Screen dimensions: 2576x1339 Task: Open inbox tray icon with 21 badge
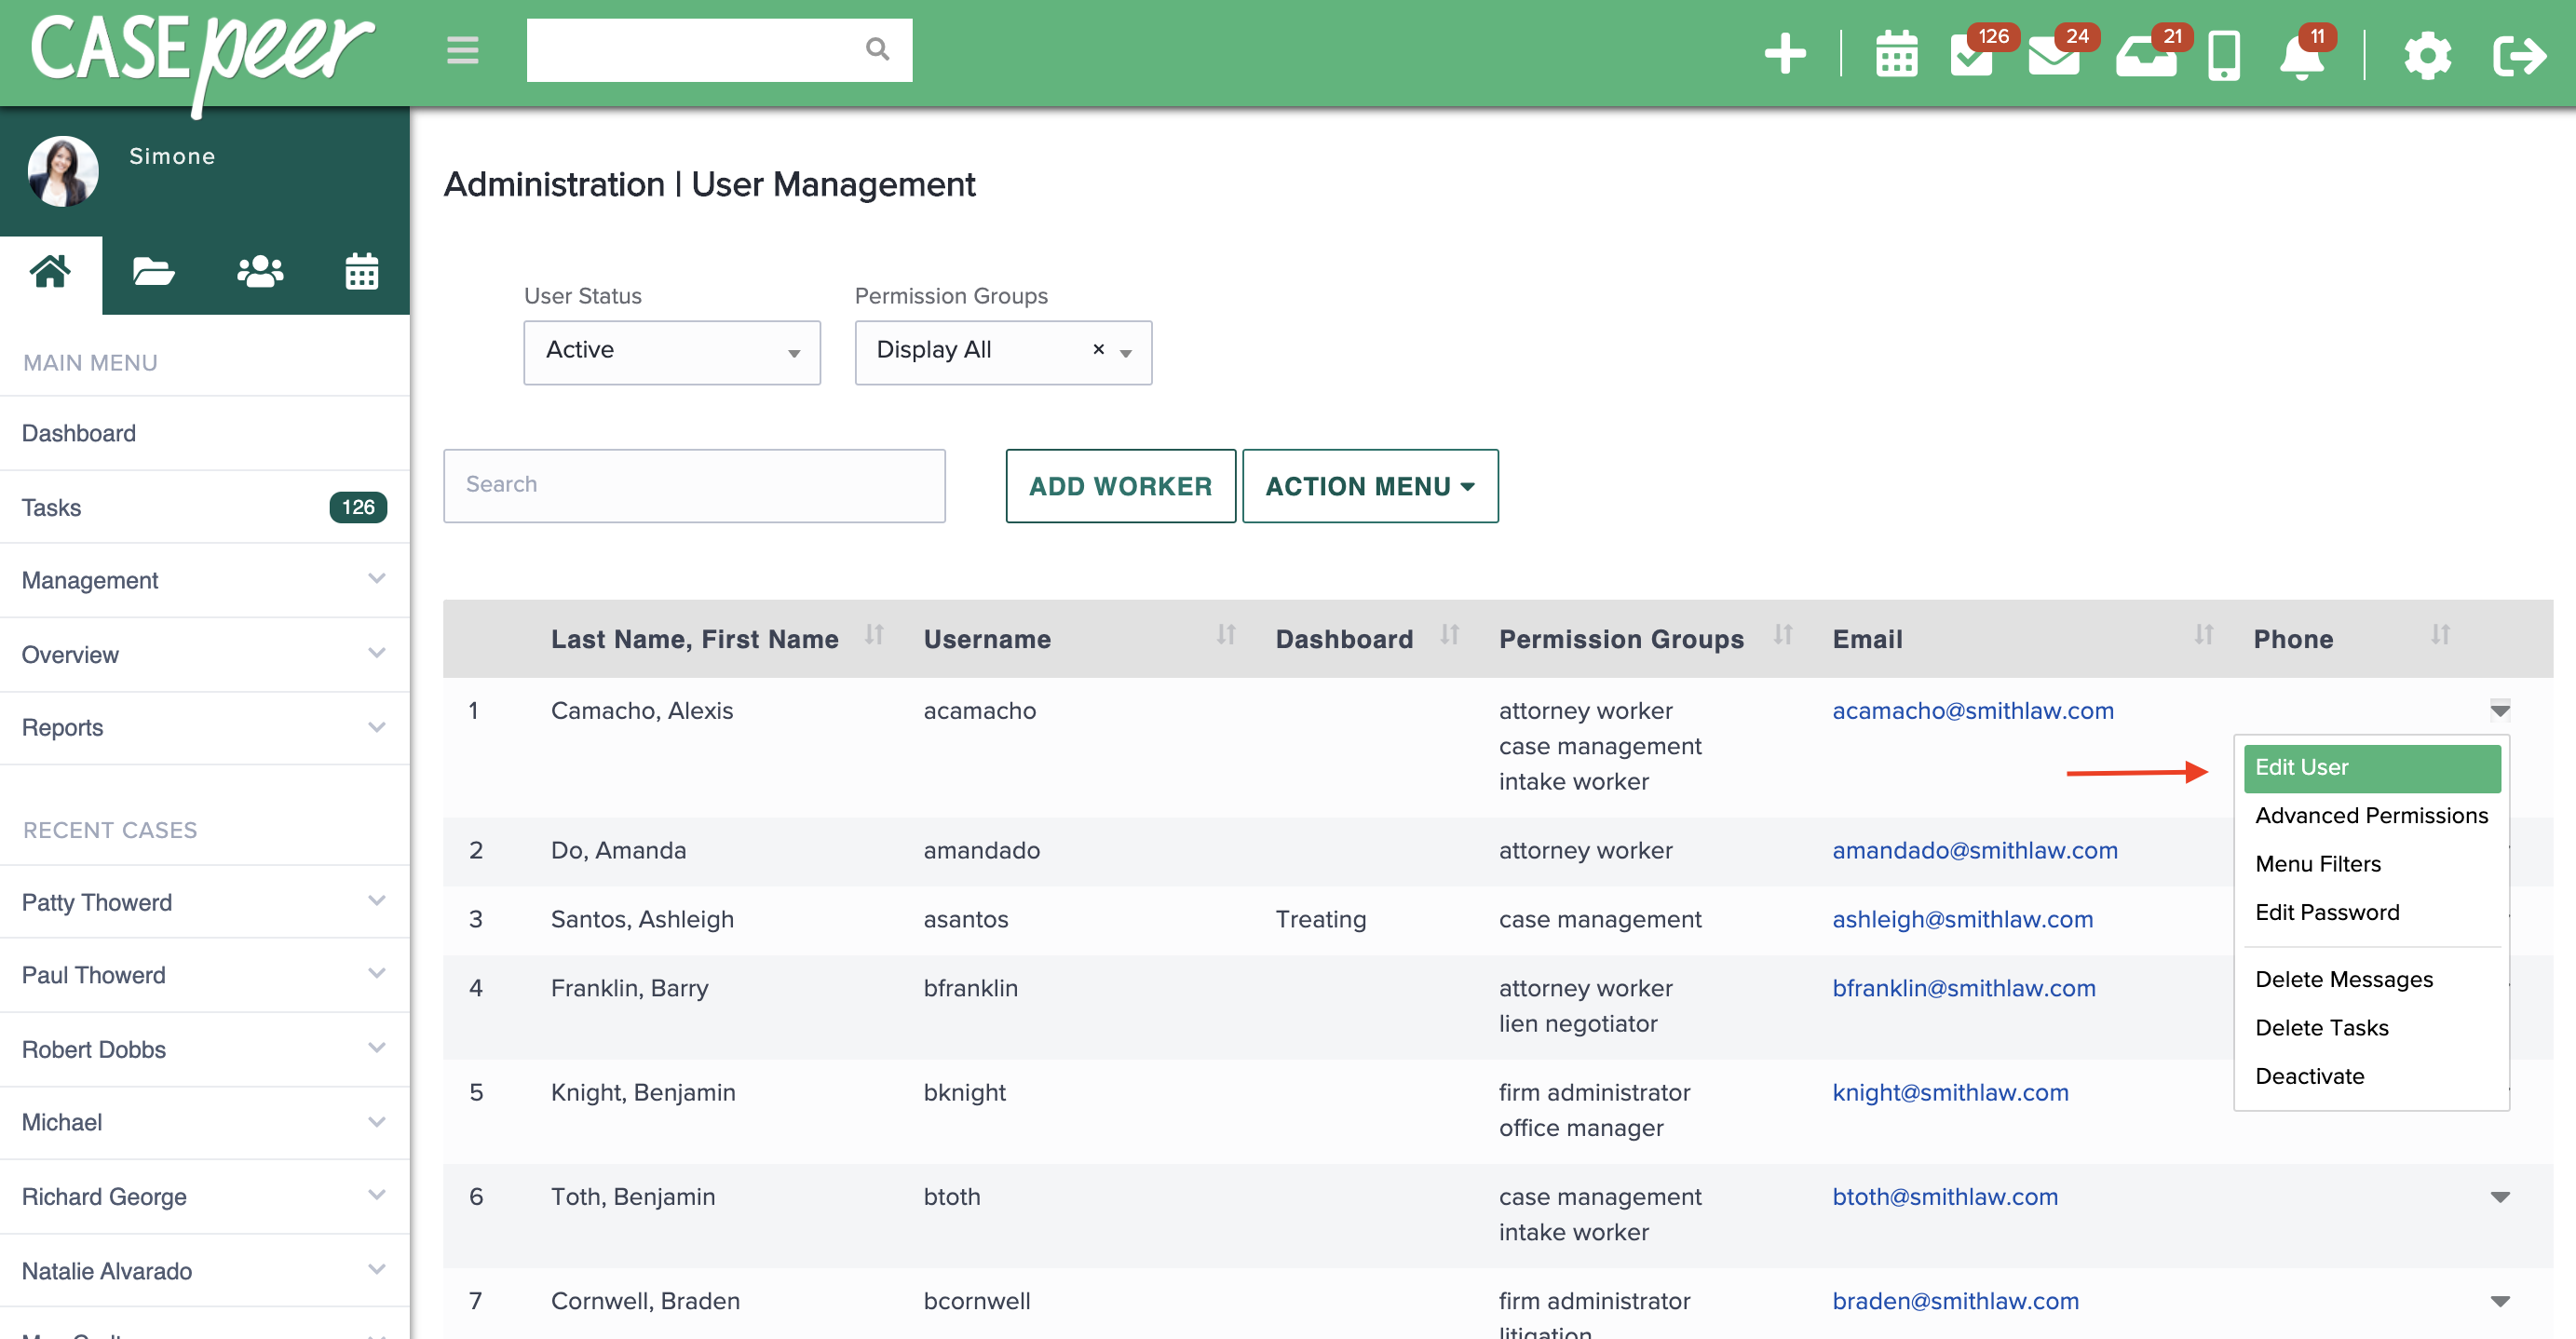click(2146, 54)
